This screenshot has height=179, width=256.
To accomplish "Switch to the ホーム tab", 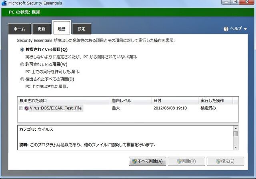I will [20, 29].
